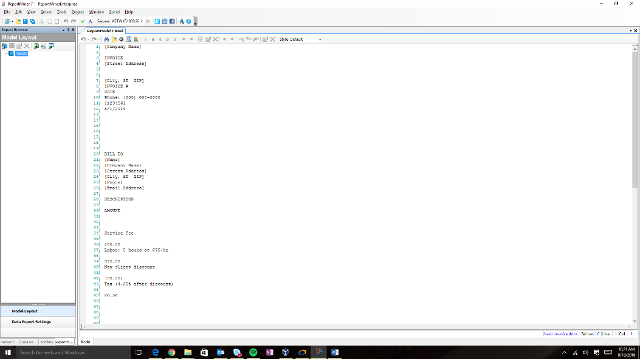Click the blue help question mark icon
Image resolution: width=640 pixels, height=359 pixels.
pyautogui.click(x=188, y=21)
